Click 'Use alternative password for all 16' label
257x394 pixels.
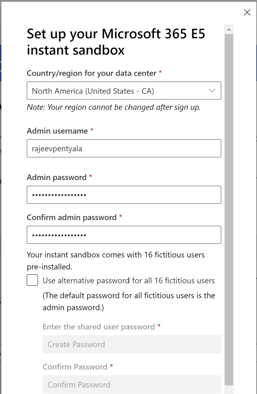(x=128, y=281)
